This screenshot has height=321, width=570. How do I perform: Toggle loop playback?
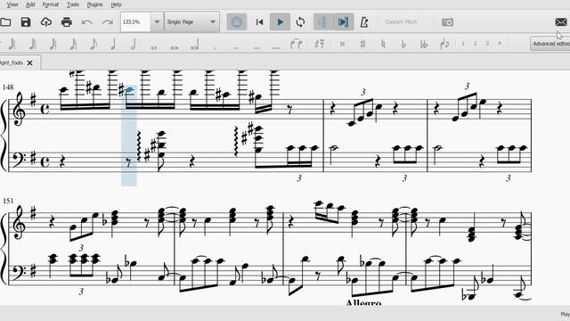pos(300,22)
